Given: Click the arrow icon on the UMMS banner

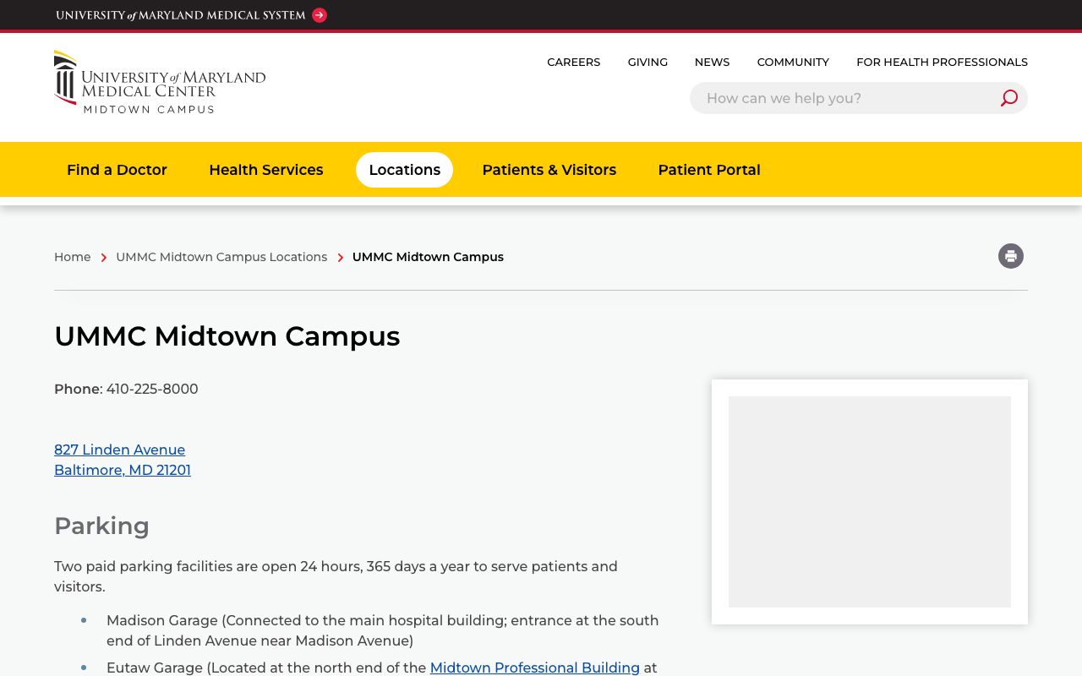Looking at the screenshot, I should [319, 15].
